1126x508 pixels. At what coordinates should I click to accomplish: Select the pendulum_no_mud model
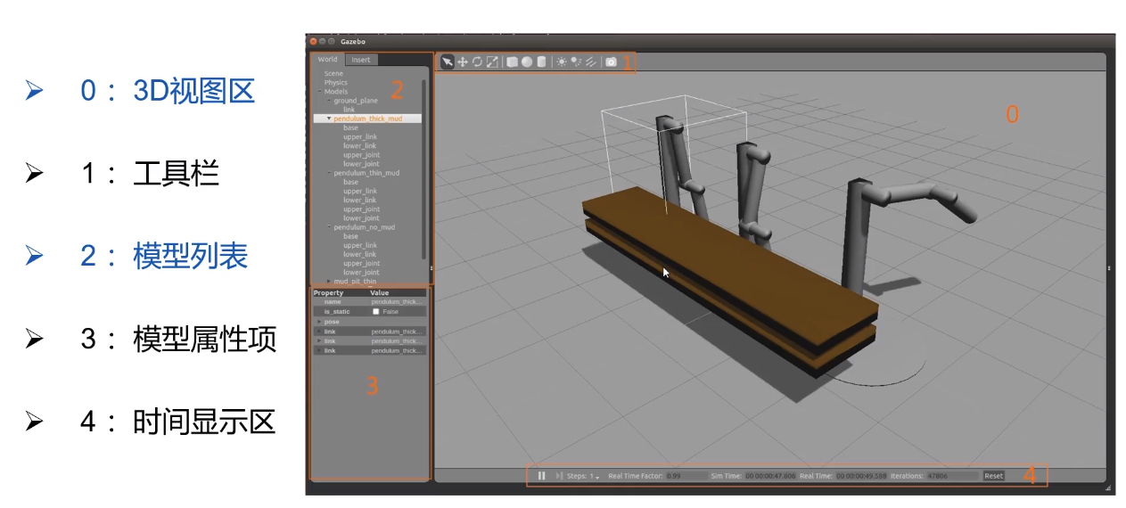pyautogui.click(x=364, y=227)
